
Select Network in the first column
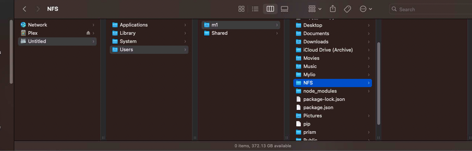pos(37,25)
